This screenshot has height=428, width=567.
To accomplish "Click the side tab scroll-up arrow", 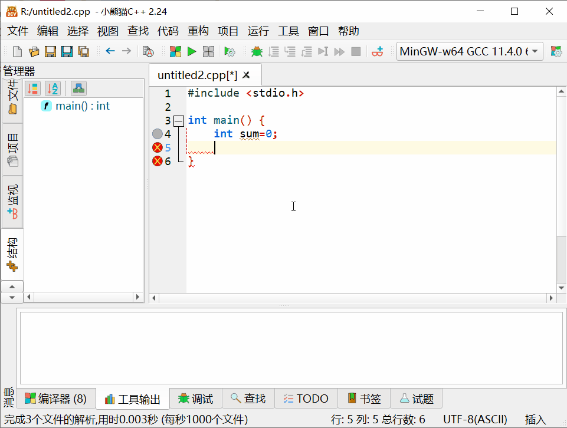I will point(12,287).
